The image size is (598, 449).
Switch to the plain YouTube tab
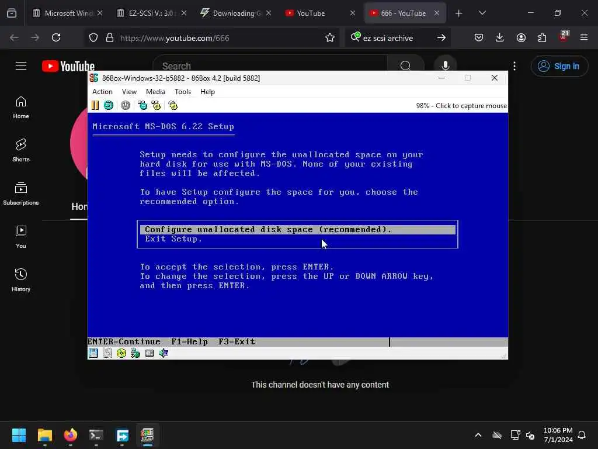click(x=321, y=13)
